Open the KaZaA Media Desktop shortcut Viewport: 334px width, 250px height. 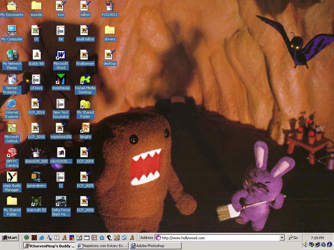click(85, 79)
